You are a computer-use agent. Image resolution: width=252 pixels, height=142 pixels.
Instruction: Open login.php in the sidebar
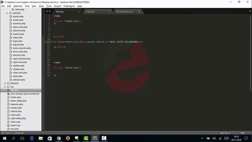pos(17,41)
